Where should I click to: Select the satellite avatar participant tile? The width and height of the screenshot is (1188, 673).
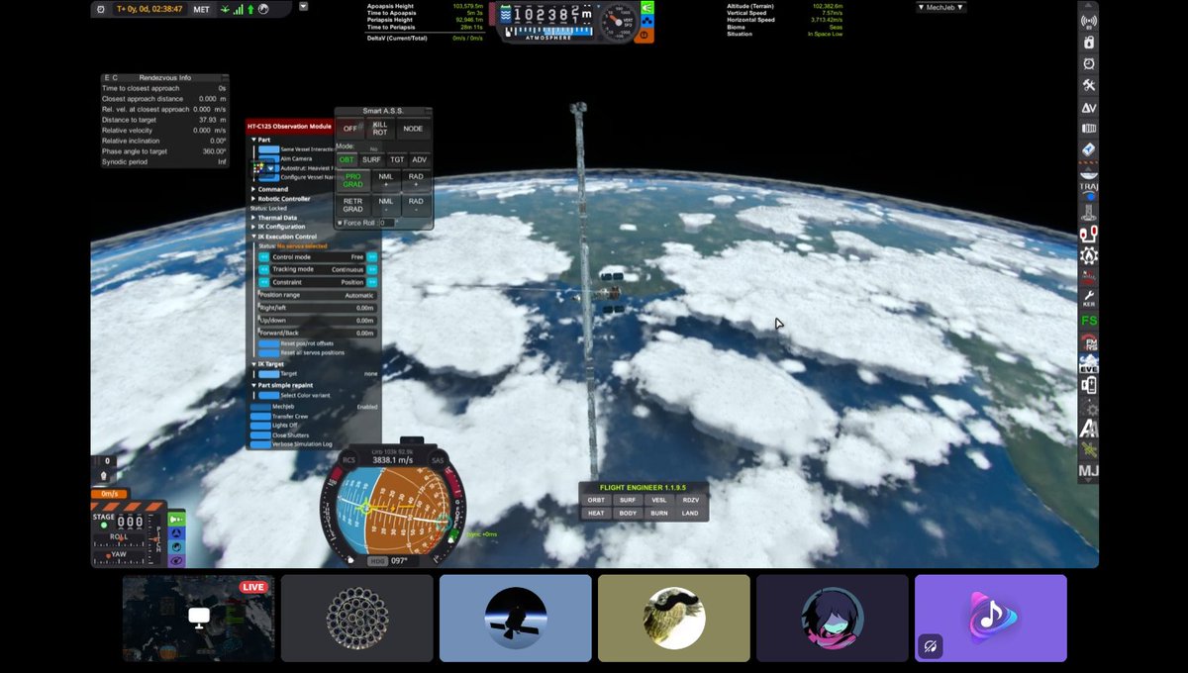click(x=516, y=619)
